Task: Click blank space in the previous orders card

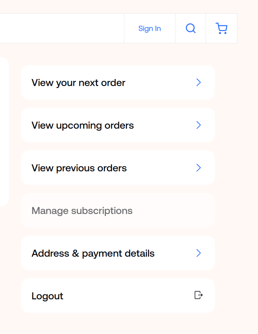Action: coord(160,168)
